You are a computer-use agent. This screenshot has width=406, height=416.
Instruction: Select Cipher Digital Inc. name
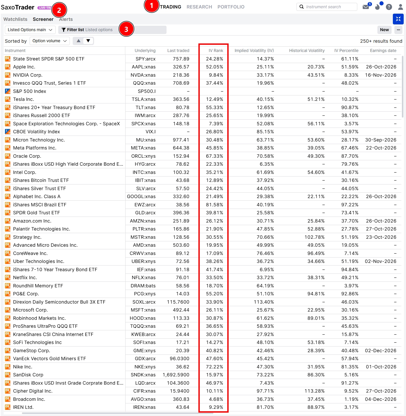(33, 391)
